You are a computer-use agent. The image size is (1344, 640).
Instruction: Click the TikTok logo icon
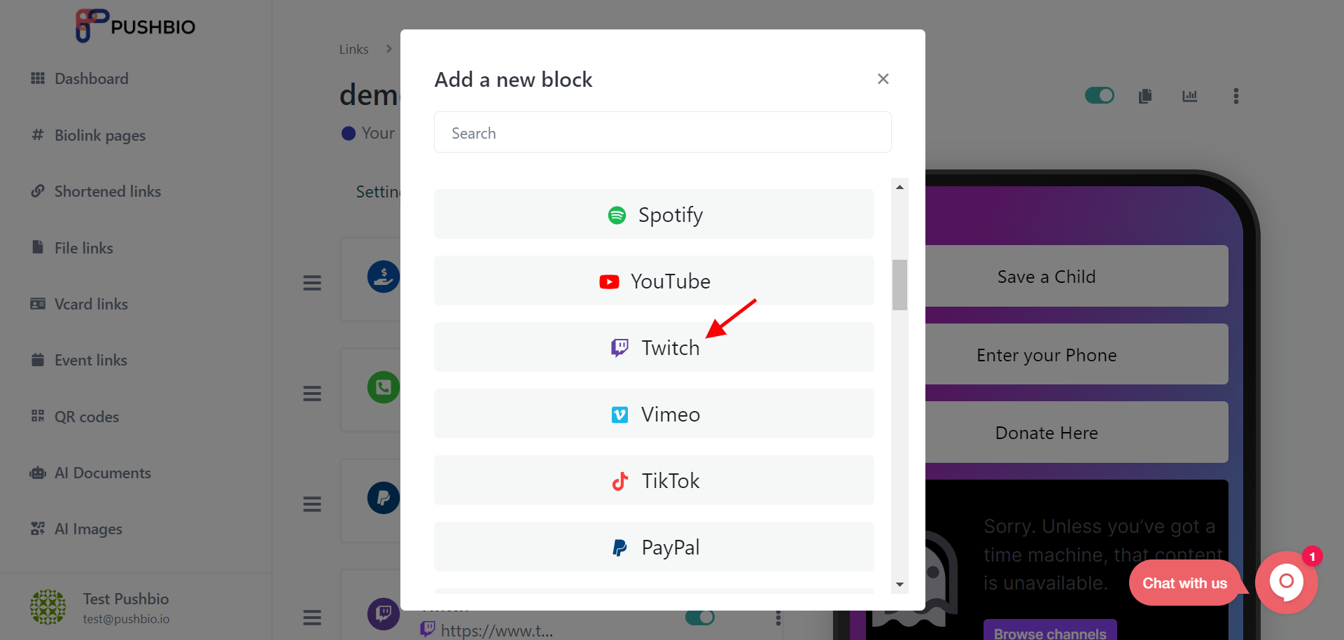click(620, 481)
